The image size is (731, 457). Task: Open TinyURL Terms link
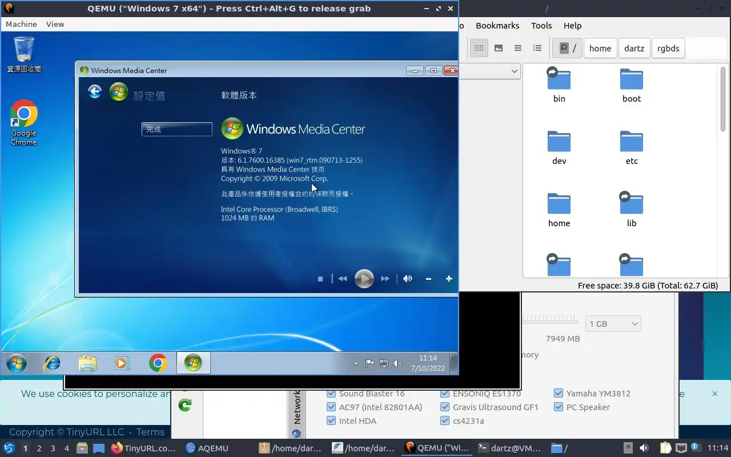point(150,432)
